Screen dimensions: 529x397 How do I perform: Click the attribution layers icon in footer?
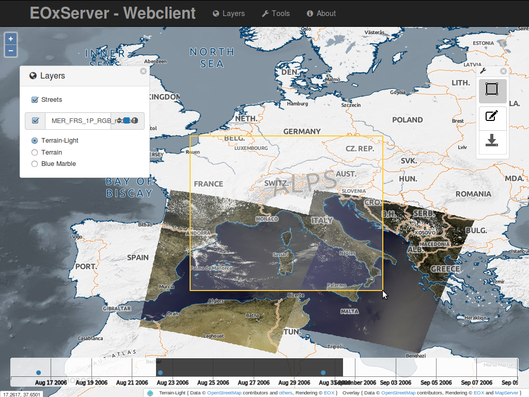click(150, 393)
